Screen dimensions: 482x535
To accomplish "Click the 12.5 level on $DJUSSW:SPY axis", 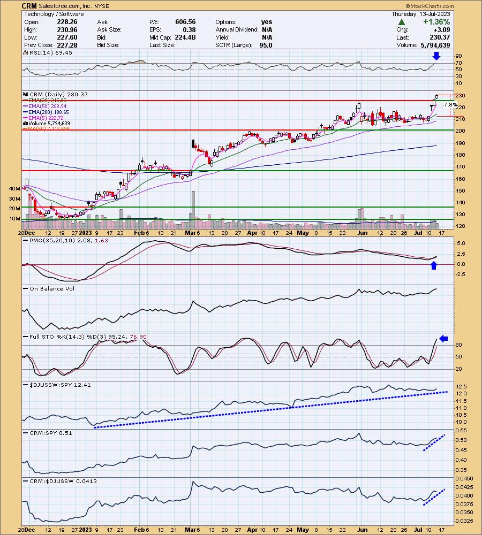I will click(462, 387).
